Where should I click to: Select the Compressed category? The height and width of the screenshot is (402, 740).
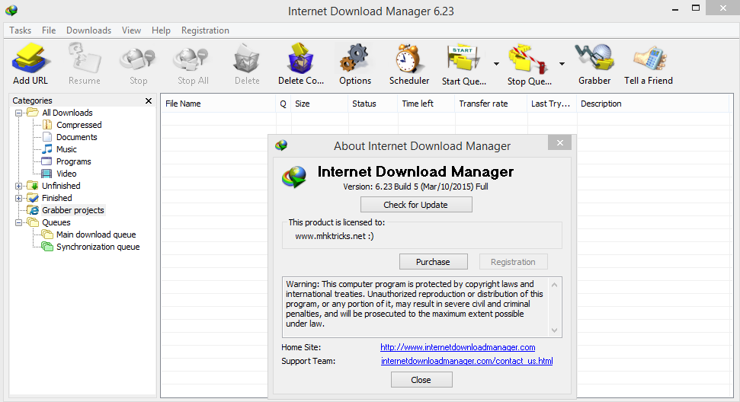point(78,125)
